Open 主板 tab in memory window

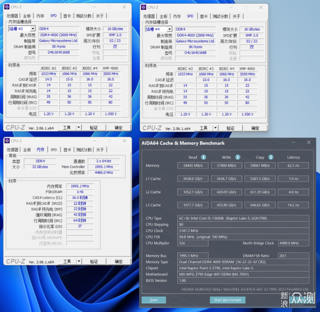coord(27,150)
